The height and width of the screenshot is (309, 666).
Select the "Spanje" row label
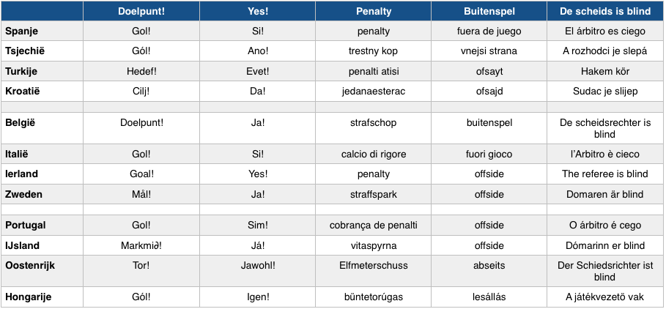pos(22,31)
